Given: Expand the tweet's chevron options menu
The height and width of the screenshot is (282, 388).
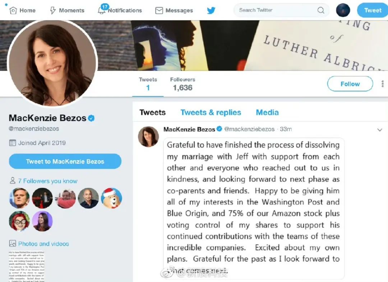Looking at the screenshot, I should coord(380,130).
